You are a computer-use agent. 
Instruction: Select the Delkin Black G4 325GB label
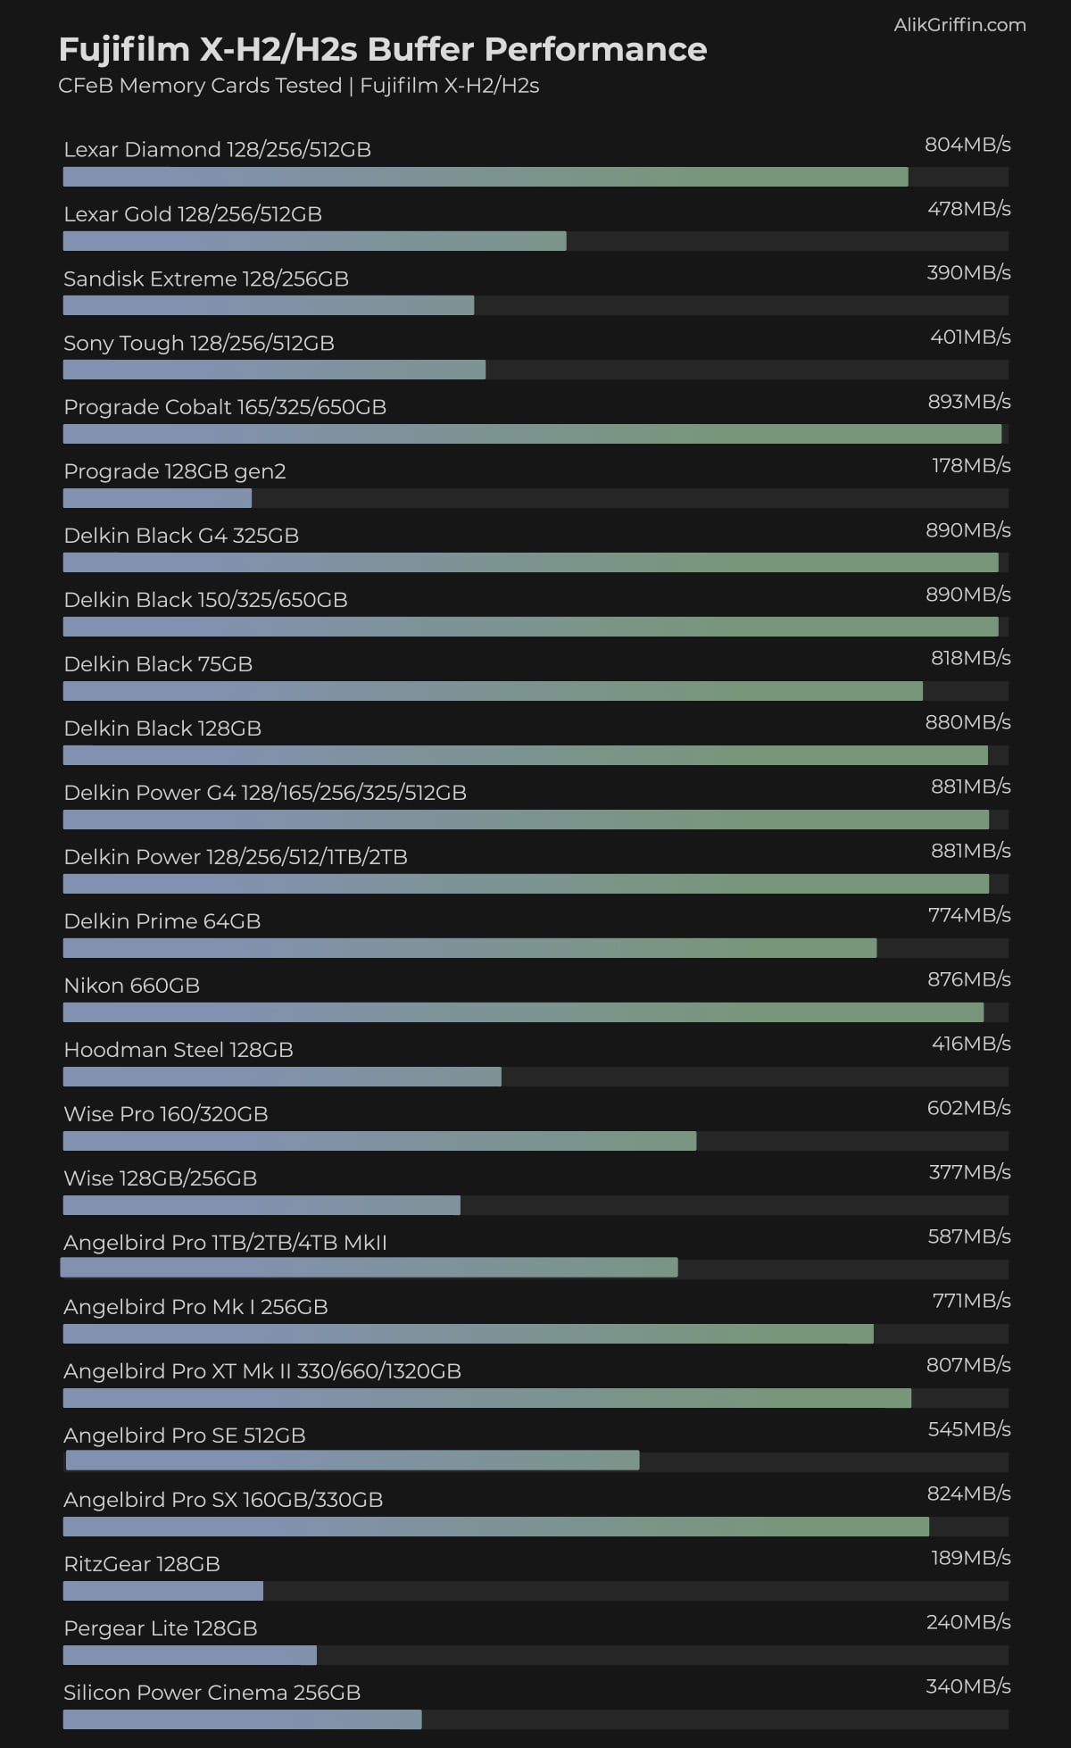tap(181, 535)
